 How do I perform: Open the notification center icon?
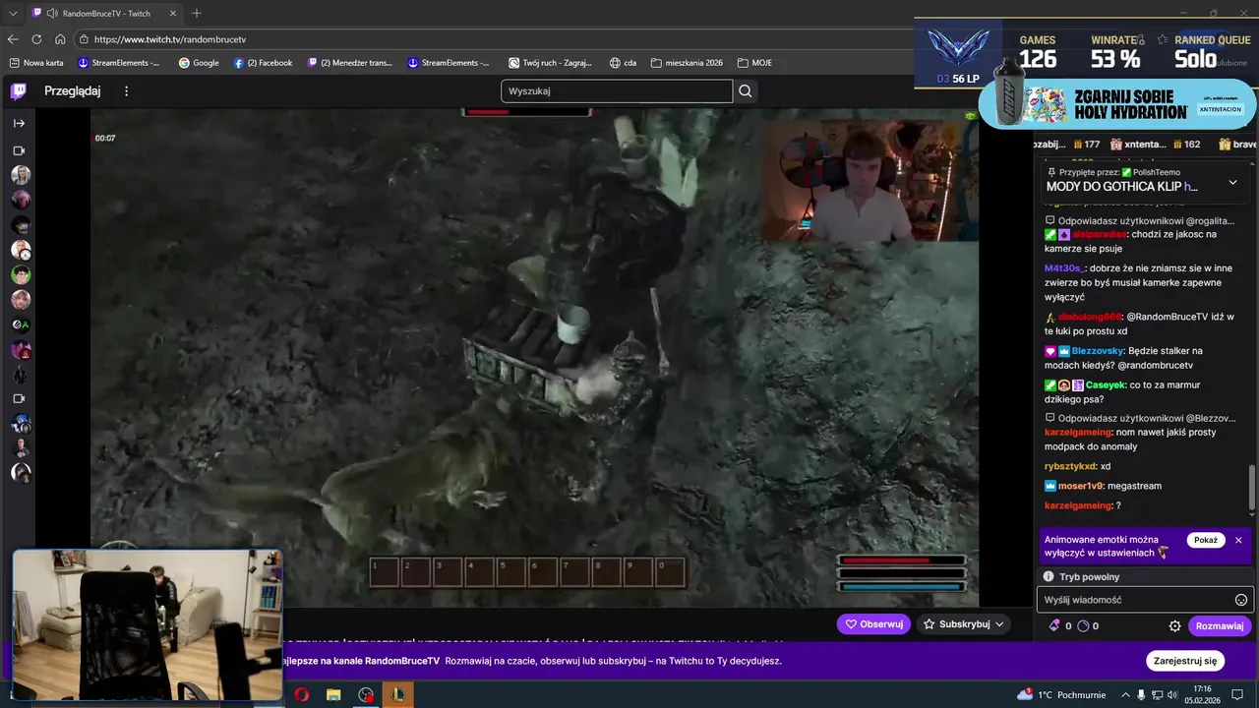(1237, 695)
